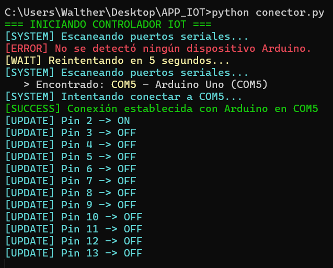Click the Pin 7 OFF update line
The height and width of the screenshot is (268, 333).
(x=71, y=181)
